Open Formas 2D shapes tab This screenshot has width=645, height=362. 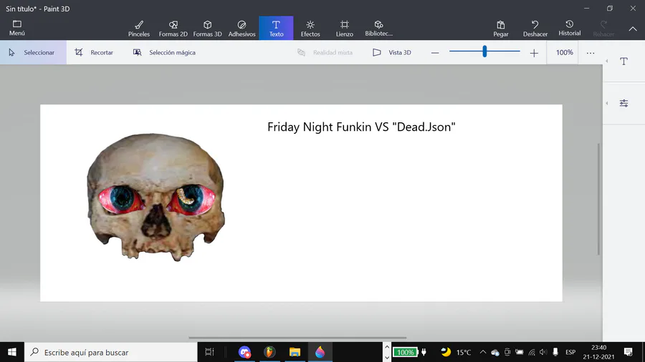pos(173,29)
